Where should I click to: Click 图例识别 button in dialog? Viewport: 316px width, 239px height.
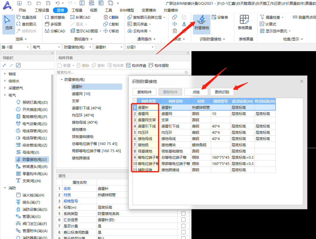pyautogui.click(x=222, y=92)
